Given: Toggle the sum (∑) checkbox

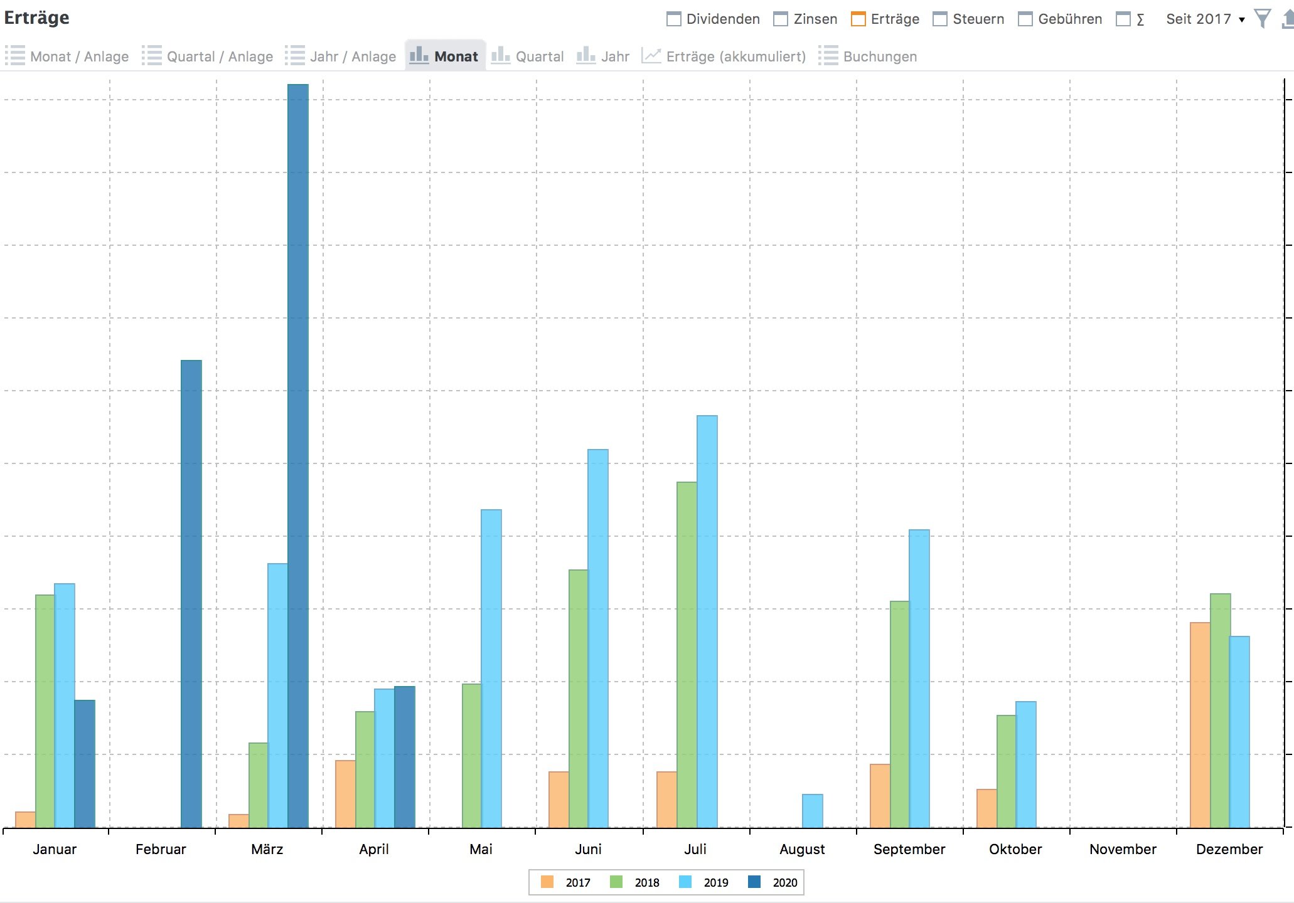Looking at the screenshot, I should (x=1123, y=19).
